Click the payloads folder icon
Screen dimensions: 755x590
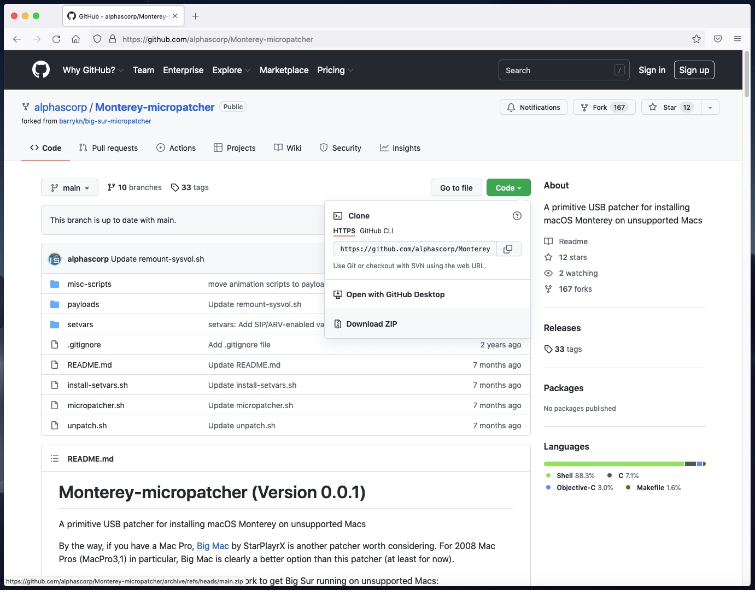pyautogui.click(x=55, y=304)
